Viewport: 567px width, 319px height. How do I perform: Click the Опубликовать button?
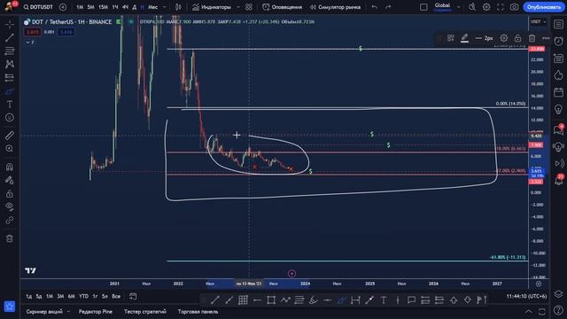[544, 7]
